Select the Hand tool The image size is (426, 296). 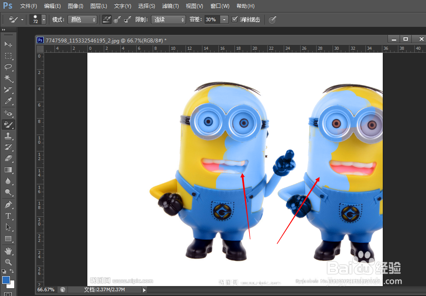8,251
